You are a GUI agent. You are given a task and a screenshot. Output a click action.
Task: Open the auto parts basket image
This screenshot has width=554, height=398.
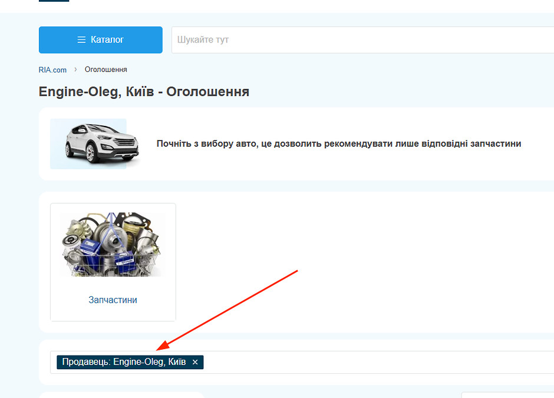pyautogui.click(x=113, y=245)
